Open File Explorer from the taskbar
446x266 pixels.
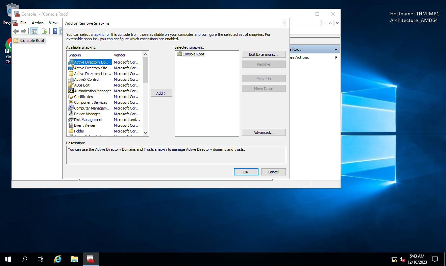tap(74, 259)
